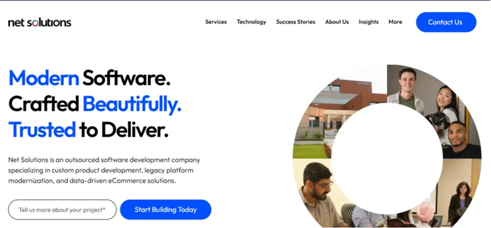The width and height of the screenshot is (491, 228).
Task: Click the blue word Beautifully in headline
Action: point(132,105)
